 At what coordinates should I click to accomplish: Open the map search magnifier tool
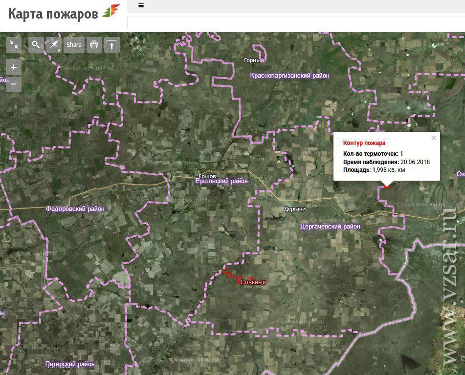(36, 45)
